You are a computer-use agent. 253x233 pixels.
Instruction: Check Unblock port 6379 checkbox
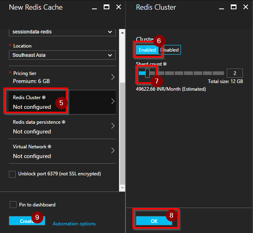[13, 174]
